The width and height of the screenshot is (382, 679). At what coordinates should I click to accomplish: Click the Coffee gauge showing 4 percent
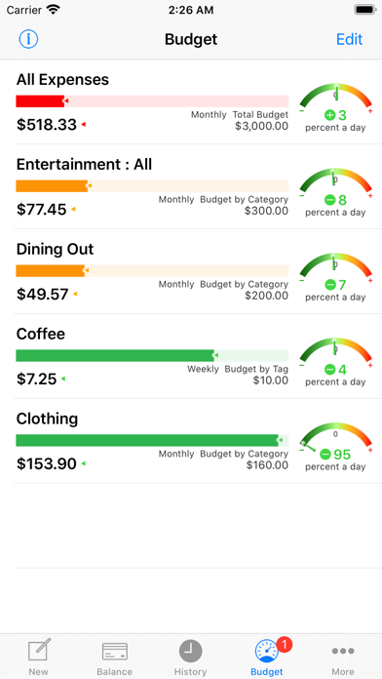pos(335,363)
